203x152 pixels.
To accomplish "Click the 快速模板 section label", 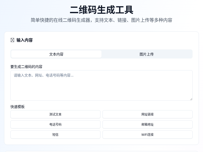I will [18, 107].
